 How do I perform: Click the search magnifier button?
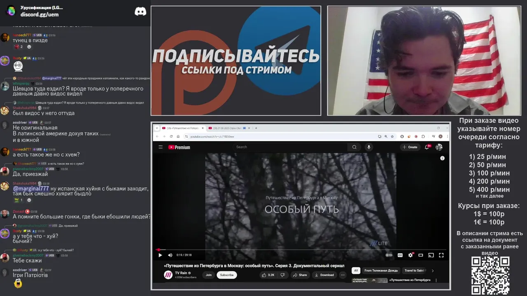point(354,147)
